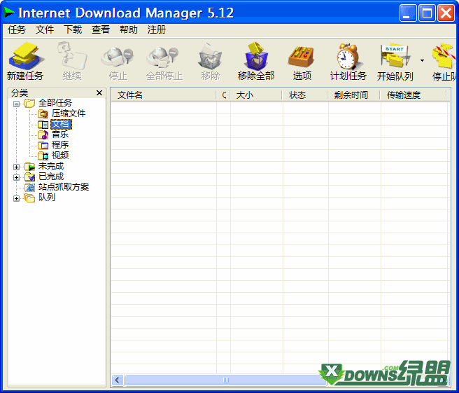The image size is (459, 393).
Task: Select the 音乐 category
Action: point(60,135)
